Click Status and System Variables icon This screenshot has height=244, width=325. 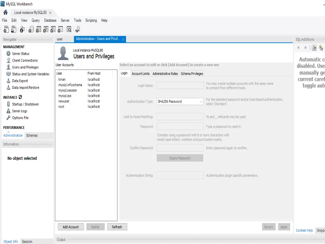(8, 74)
